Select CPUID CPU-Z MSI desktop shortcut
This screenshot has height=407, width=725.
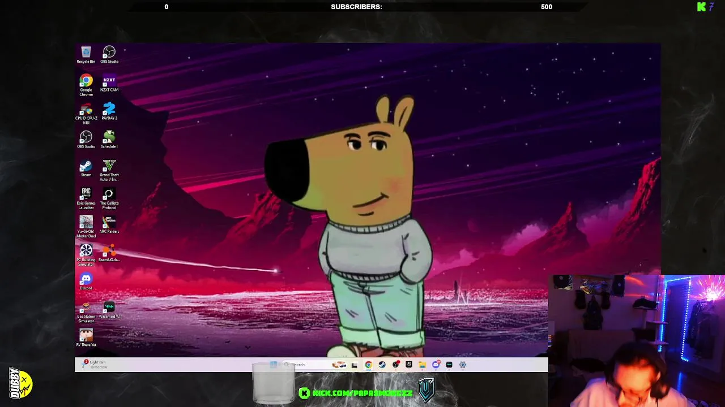86,114
